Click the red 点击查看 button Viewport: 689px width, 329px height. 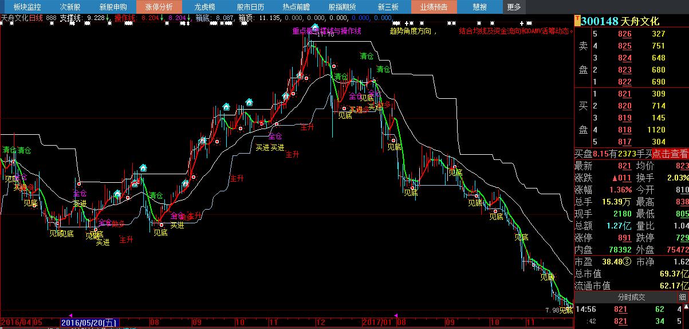point(670,154)
